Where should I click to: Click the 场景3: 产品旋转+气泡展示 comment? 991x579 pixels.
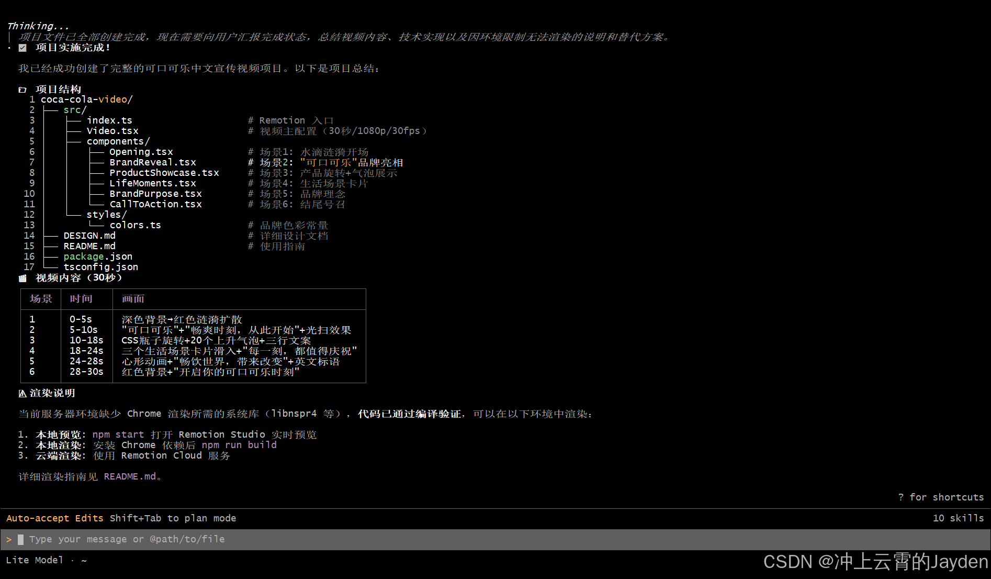(x=322, y=173)
